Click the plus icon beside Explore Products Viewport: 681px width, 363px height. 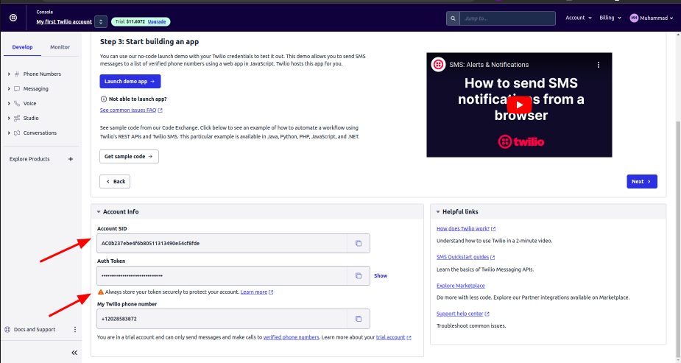(71, 159)
